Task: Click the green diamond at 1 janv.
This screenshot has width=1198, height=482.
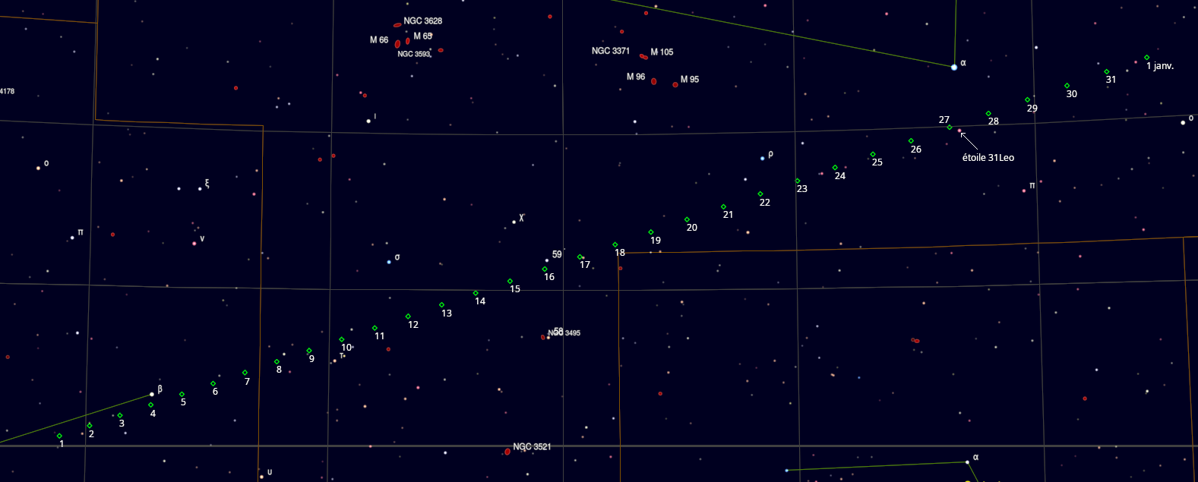Action: click(x=1146, y=58)
